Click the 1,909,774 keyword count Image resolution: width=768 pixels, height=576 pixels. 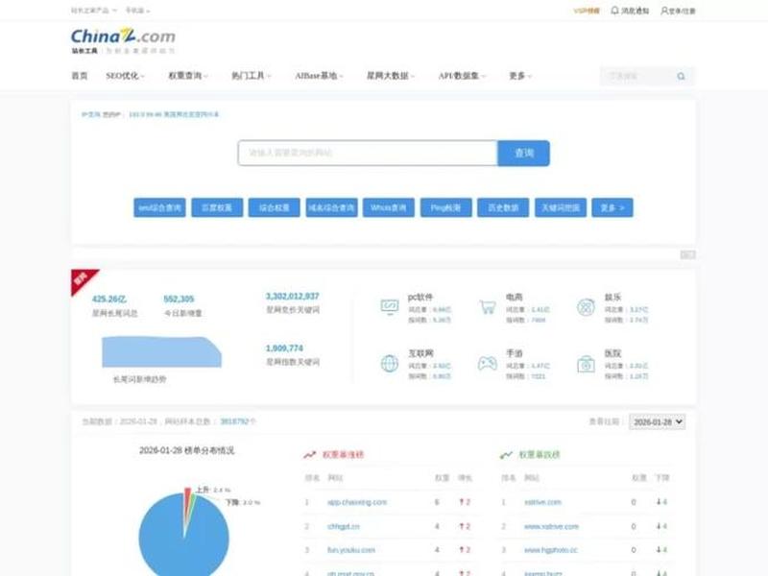point(284,348)
